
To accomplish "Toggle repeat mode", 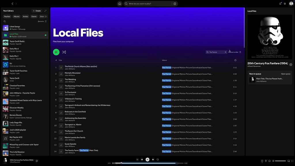I will tap(158, 159).
